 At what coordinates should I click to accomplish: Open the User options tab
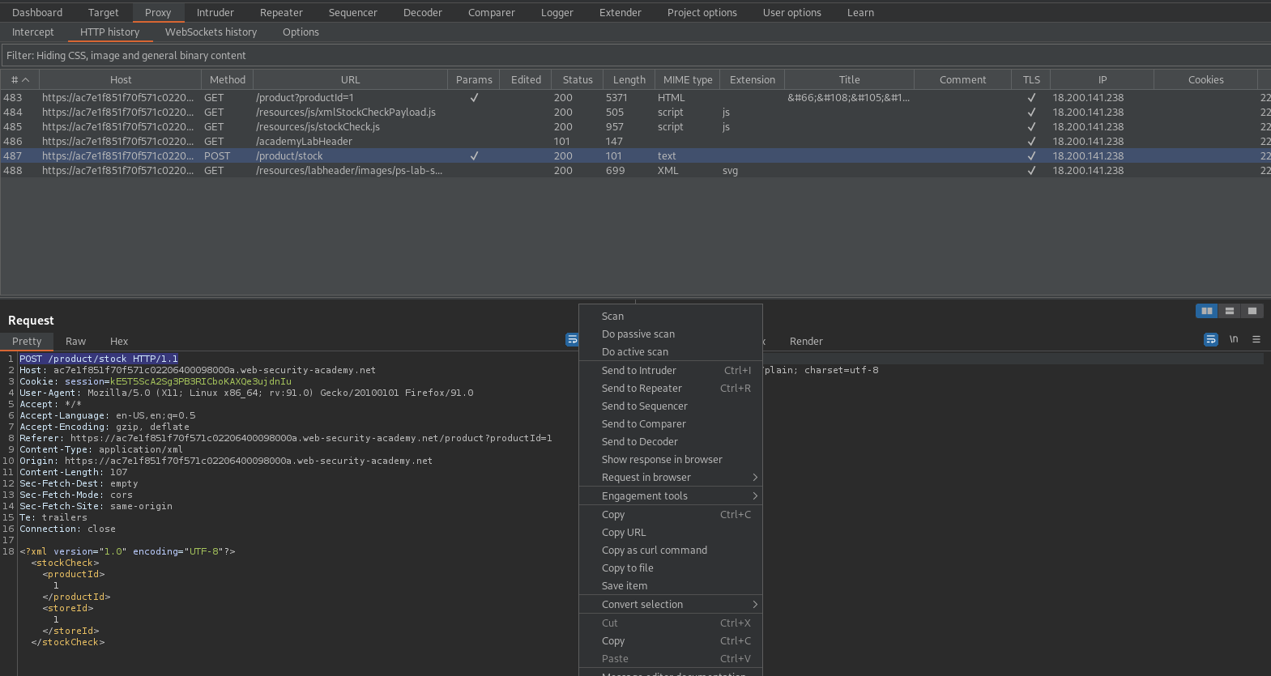[792, 12]
